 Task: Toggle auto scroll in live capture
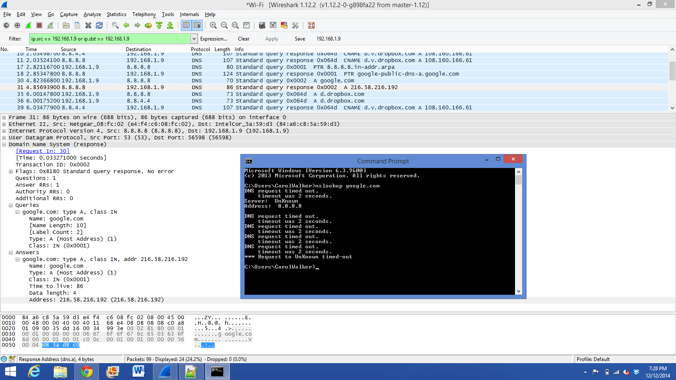[197, 25]
